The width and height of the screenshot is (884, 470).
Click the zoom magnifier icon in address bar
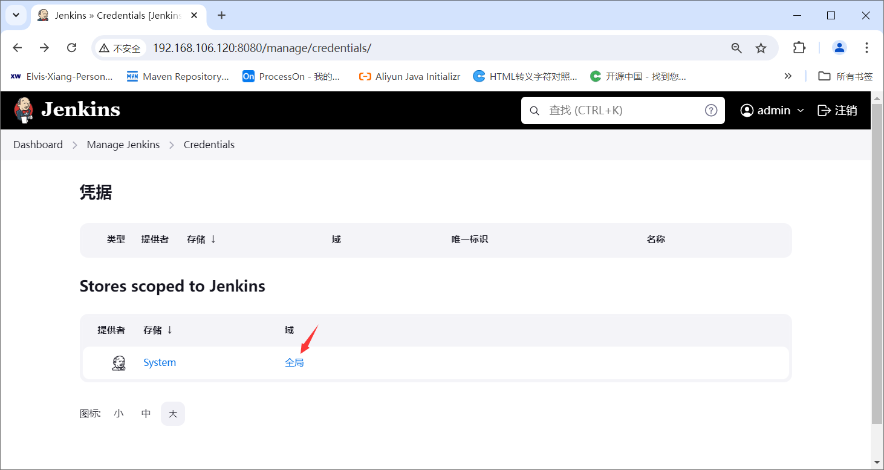click(x=736, y=48)
